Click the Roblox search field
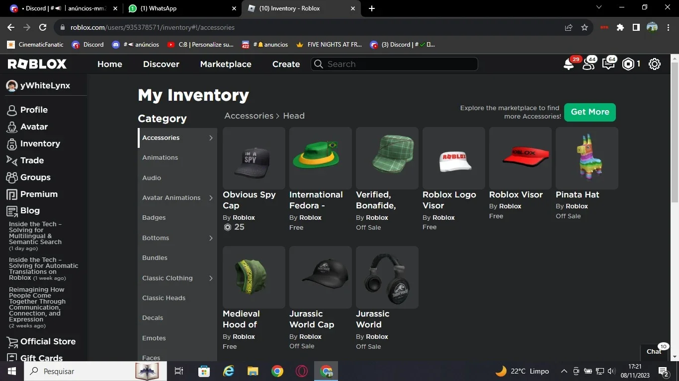The image size is (679, 381). 395,64
